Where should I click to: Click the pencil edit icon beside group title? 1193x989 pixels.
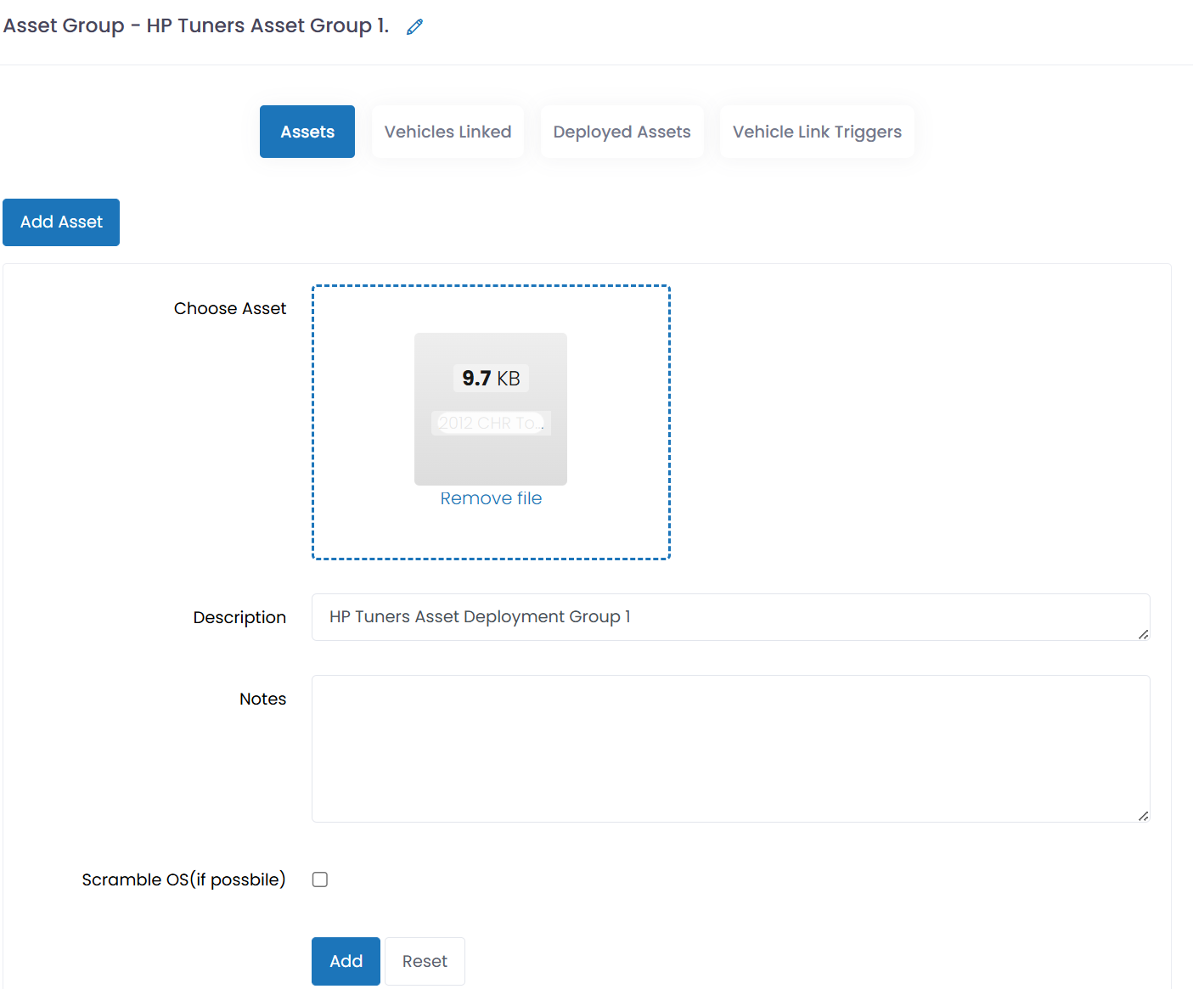click(414, 27)
